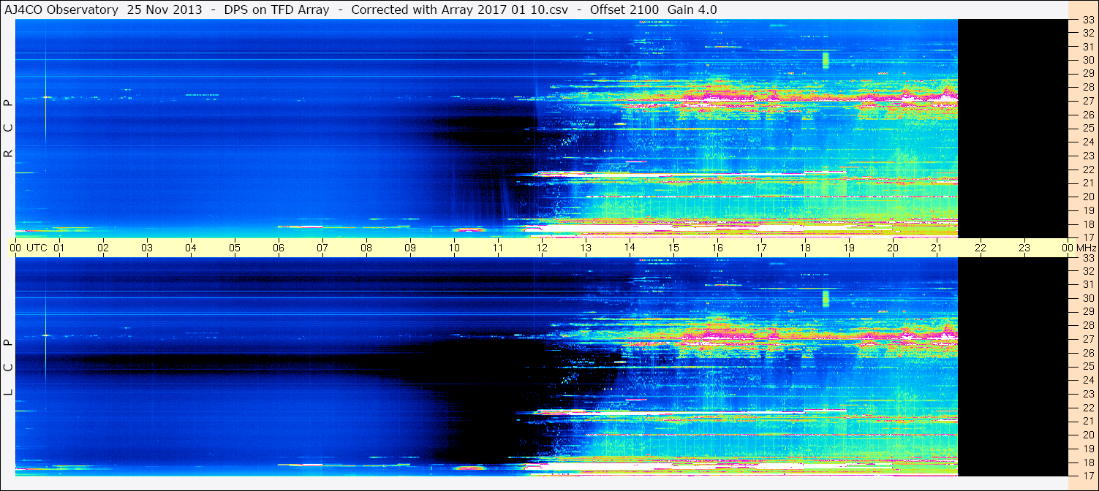Select the 'DPS on TFD Array' header text

(x=276, y=9)
